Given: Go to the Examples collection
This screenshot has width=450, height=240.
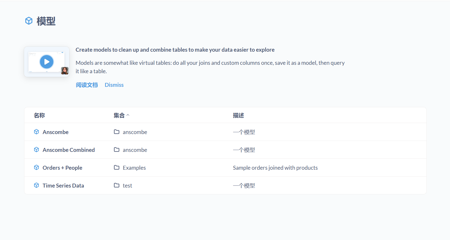Looking at the screenshot, I should tap(134, 168).
